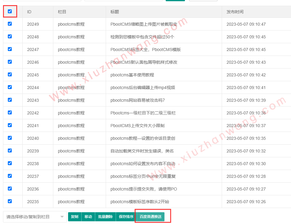This screenshot has height=224, width=291.
Task: Open article titled pbootcms基本使用教程
Action: [x=132, y=75]
